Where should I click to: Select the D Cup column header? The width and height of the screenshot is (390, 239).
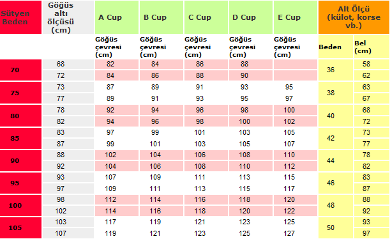[251, 17]
